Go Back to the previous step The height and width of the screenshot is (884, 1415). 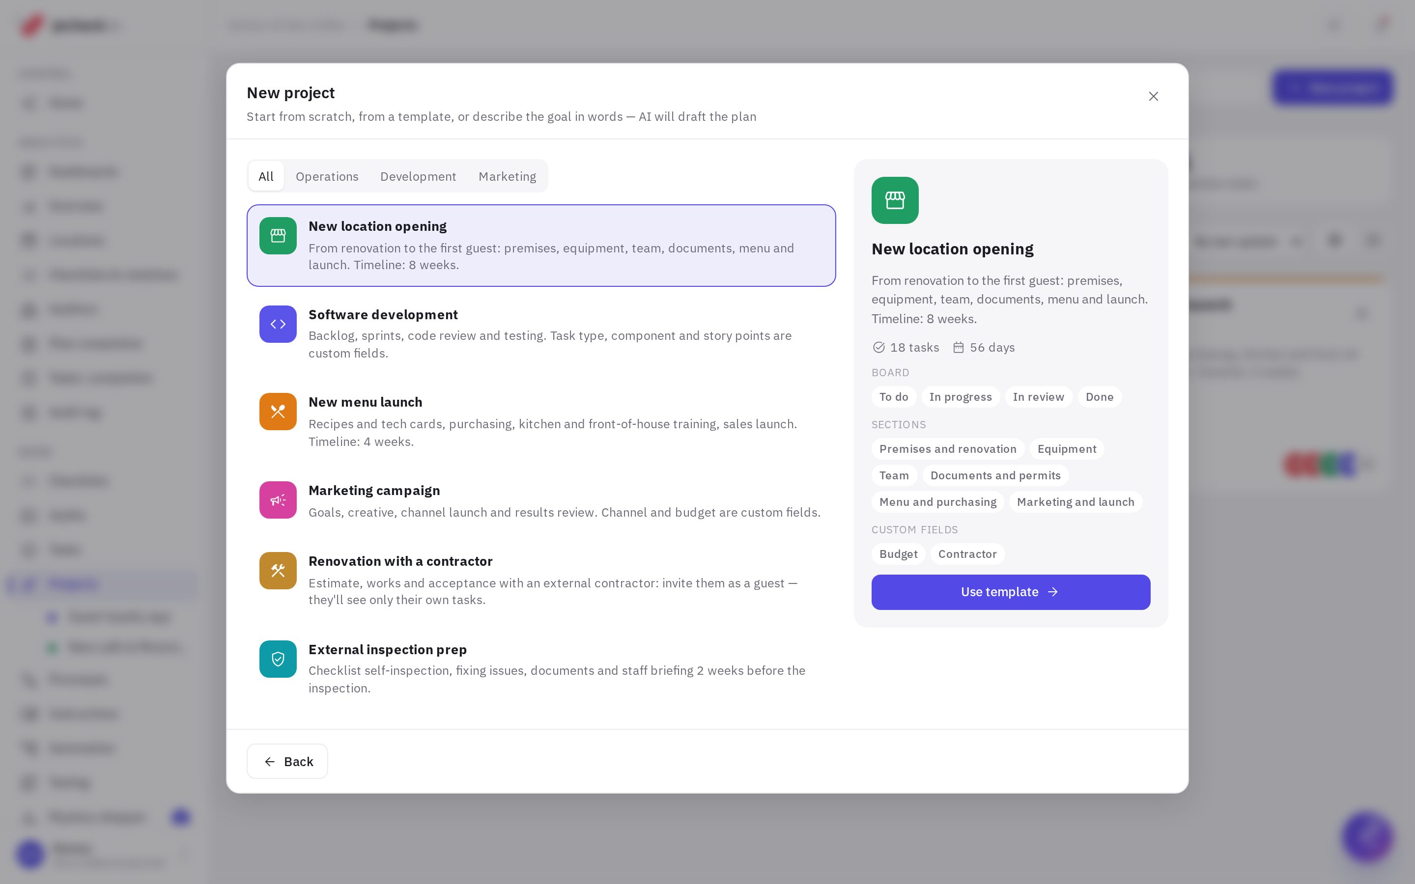[287, 761]
